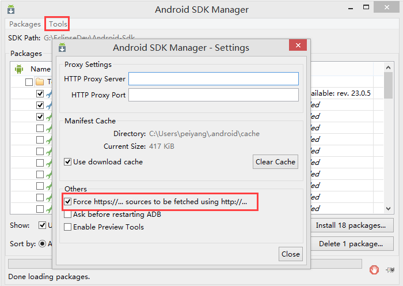Uncheck Force https sources fetched using http
This screenshot has height=286, width=403.
[67, 202]
